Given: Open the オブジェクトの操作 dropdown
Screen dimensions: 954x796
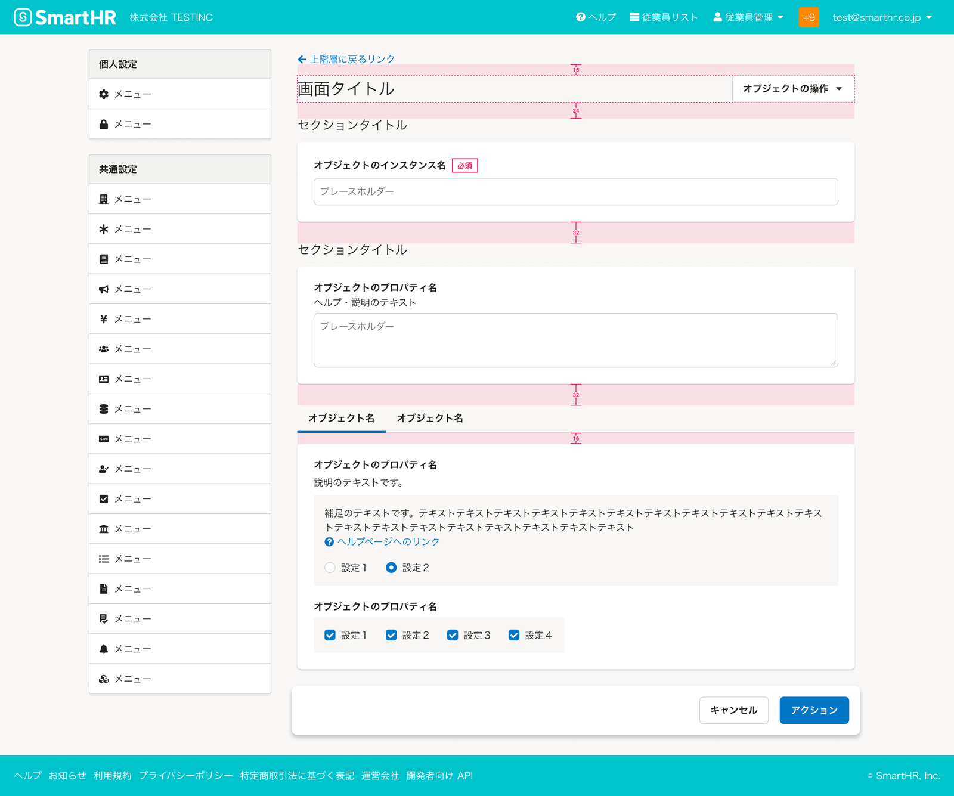Looking at the screenshot, I should [x=792, y=89].
